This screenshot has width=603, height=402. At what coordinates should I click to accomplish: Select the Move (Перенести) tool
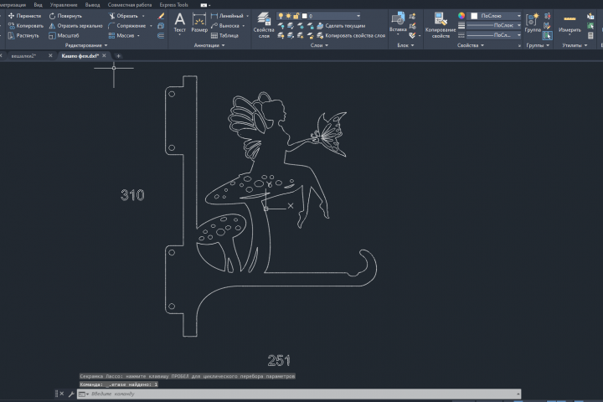tap(24, 16)
